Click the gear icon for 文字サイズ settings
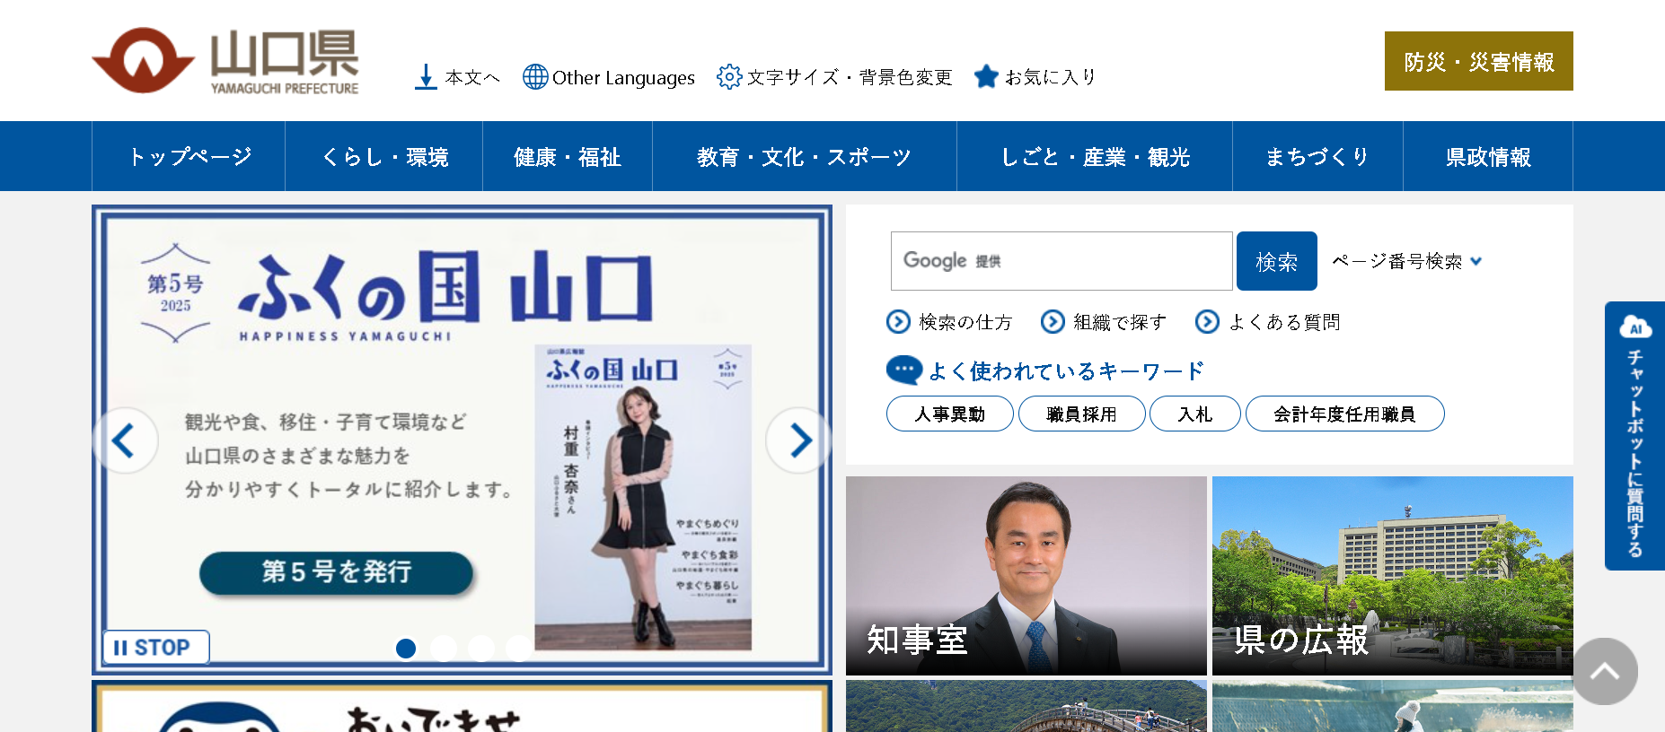Screen dimensions: 1665x732 click(729, 77)
